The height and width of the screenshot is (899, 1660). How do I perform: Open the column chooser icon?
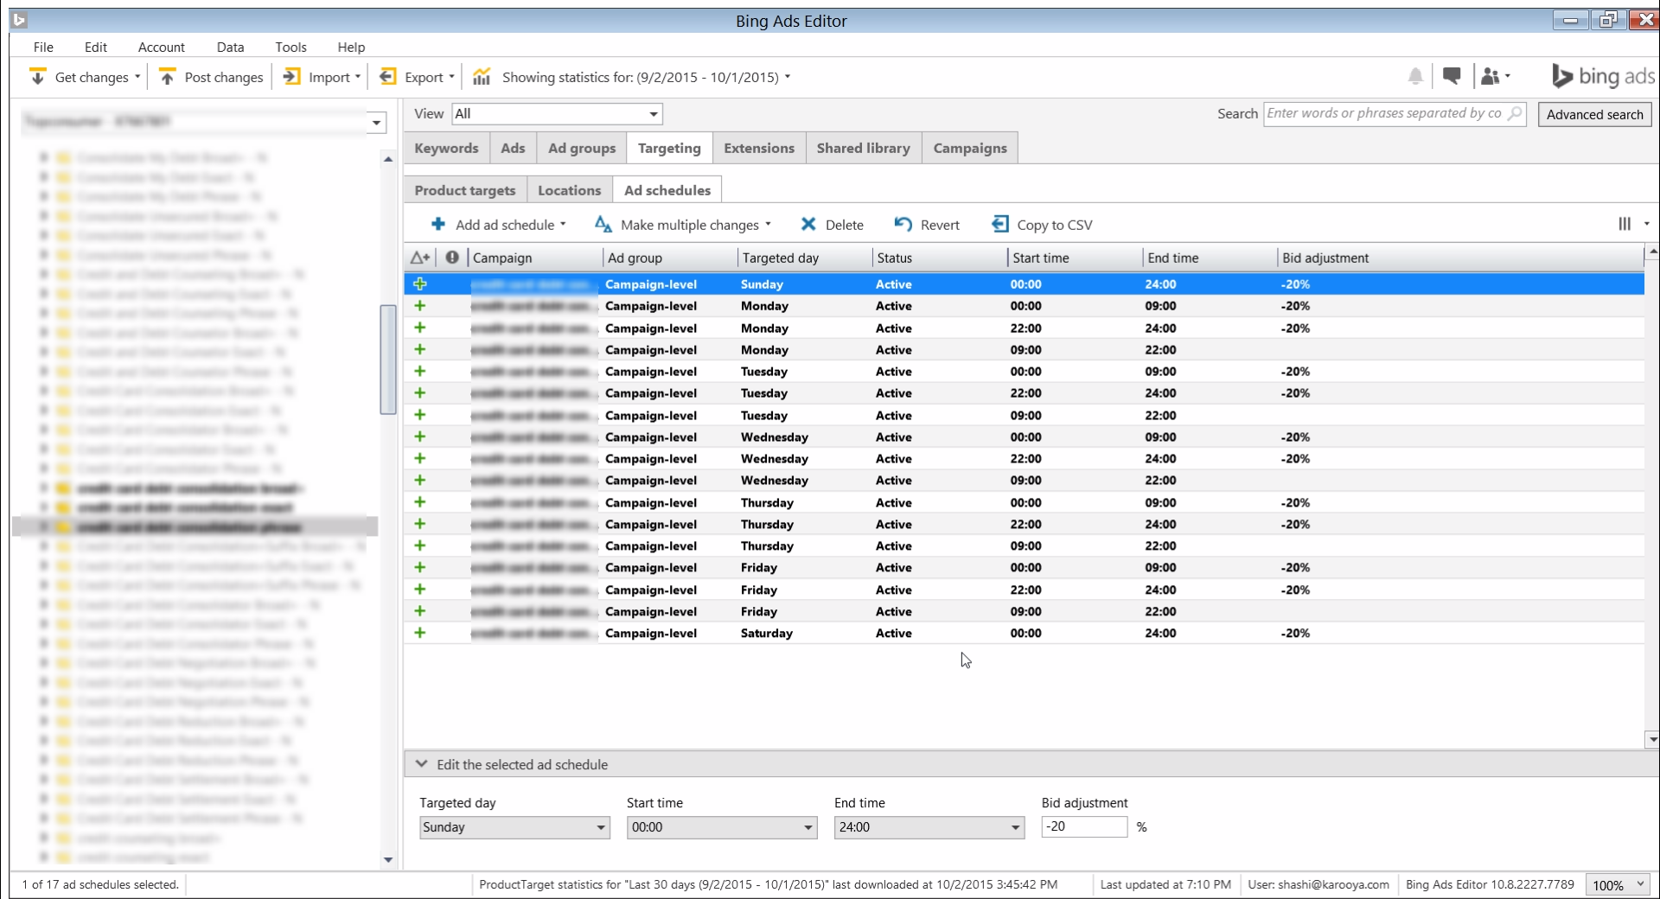click(1625, 224)
